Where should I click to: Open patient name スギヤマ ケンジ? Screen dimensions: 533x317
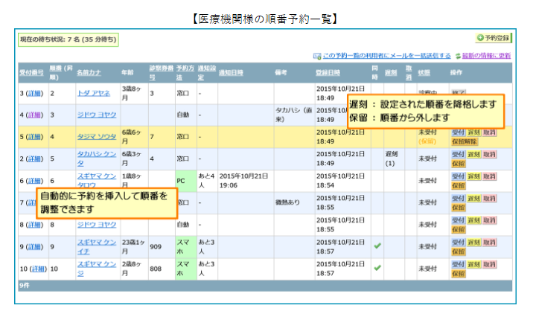[x=97, y=269]
